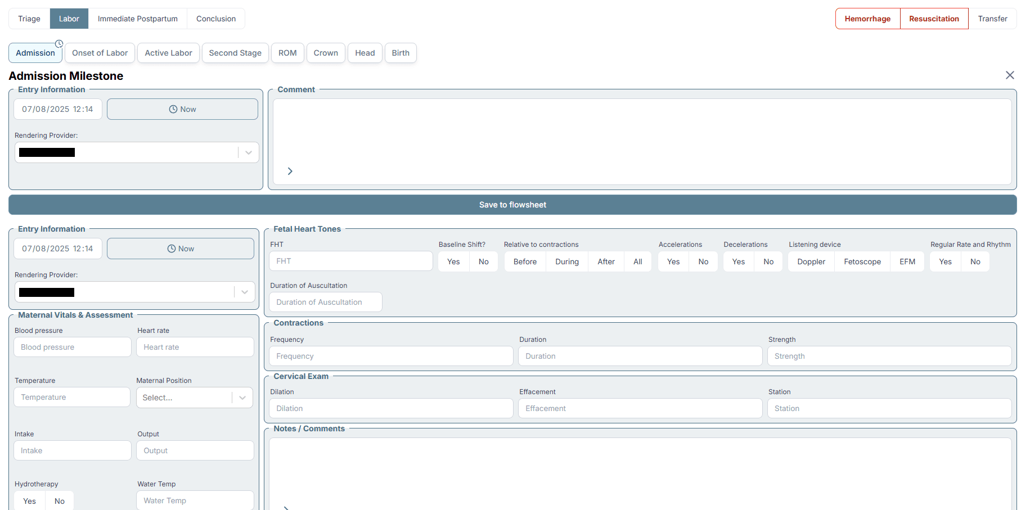1021x510 pixels.
Task: Enable Hydrotherapy by selecting Yes
Action: coord(29,500)
